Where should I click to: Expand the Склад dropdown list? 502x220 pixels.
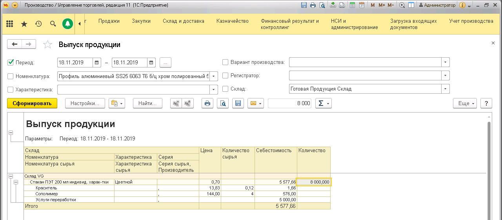pyautogui.click(x=445, y=89)
